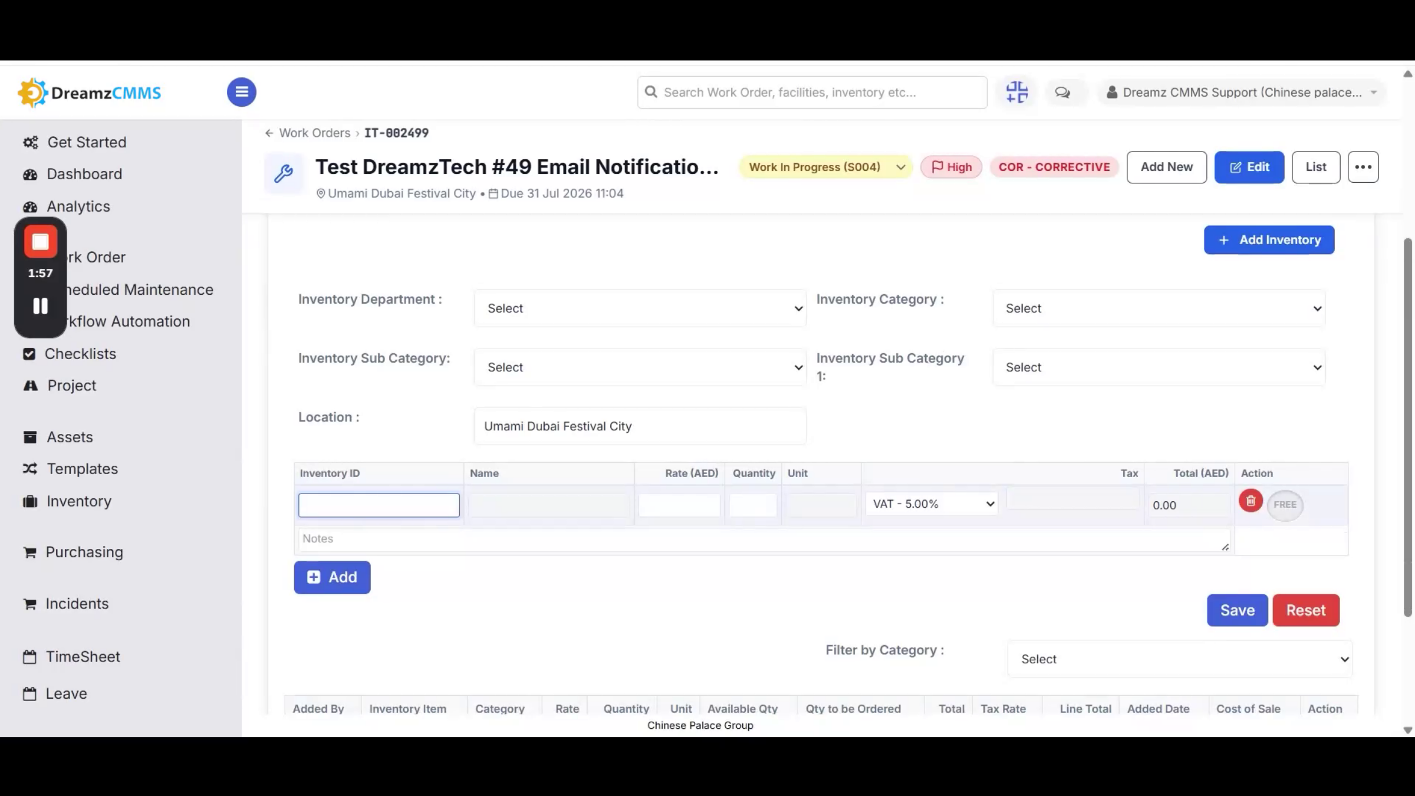Viewport: 1415px width, 796px height.
Task: Open the Dreamz CMMS Support user dropdown
Action: tap(1242, 93)
